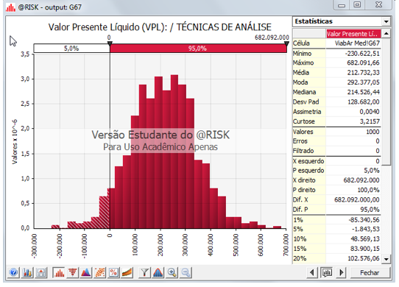Screen dimensions: 399x287
Task: Zoom in with the magnifier plus icon
Action: pyautogui.click(x=172, y=273)
